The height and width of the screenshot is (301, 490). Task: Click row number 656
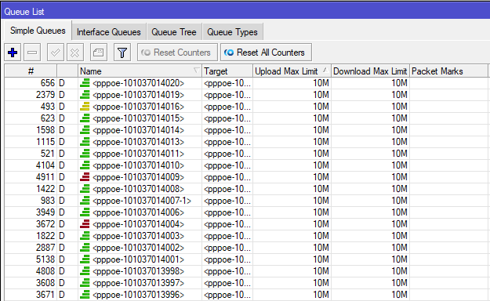pos(48,83)
